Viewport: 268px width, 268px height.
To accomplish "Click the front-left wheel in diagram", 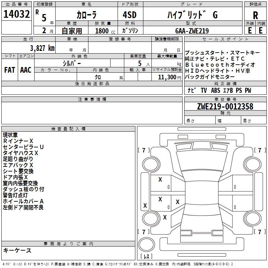I will point(151,164).
